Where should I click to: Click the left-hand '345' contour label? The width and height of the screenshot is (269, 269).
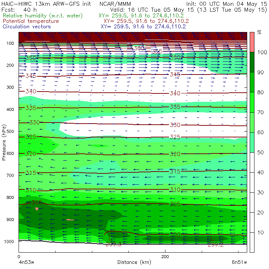pyautogui.click(x=31, y=76)
